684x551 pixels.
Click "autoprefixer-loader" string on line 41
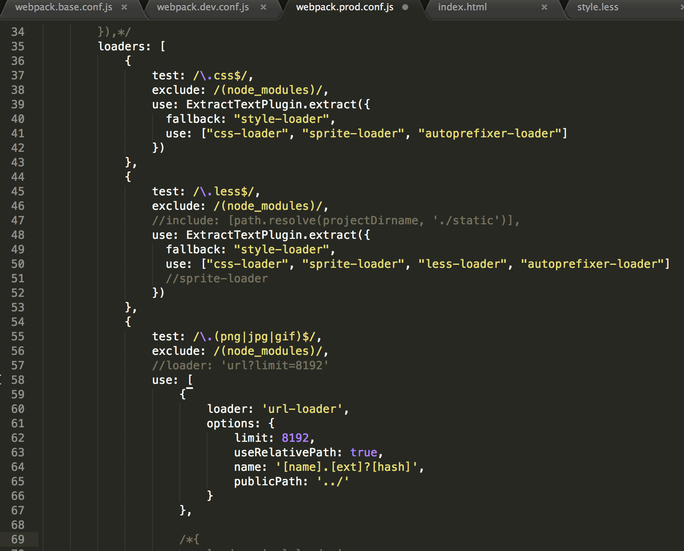[490, 133]
